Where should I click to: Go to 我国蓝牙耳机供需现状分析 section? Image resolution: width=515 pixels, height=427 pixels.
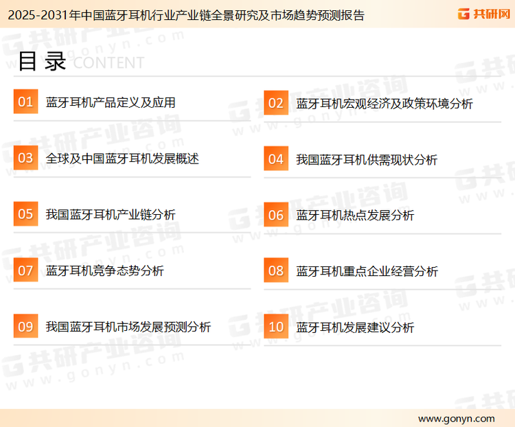point(367,160)
